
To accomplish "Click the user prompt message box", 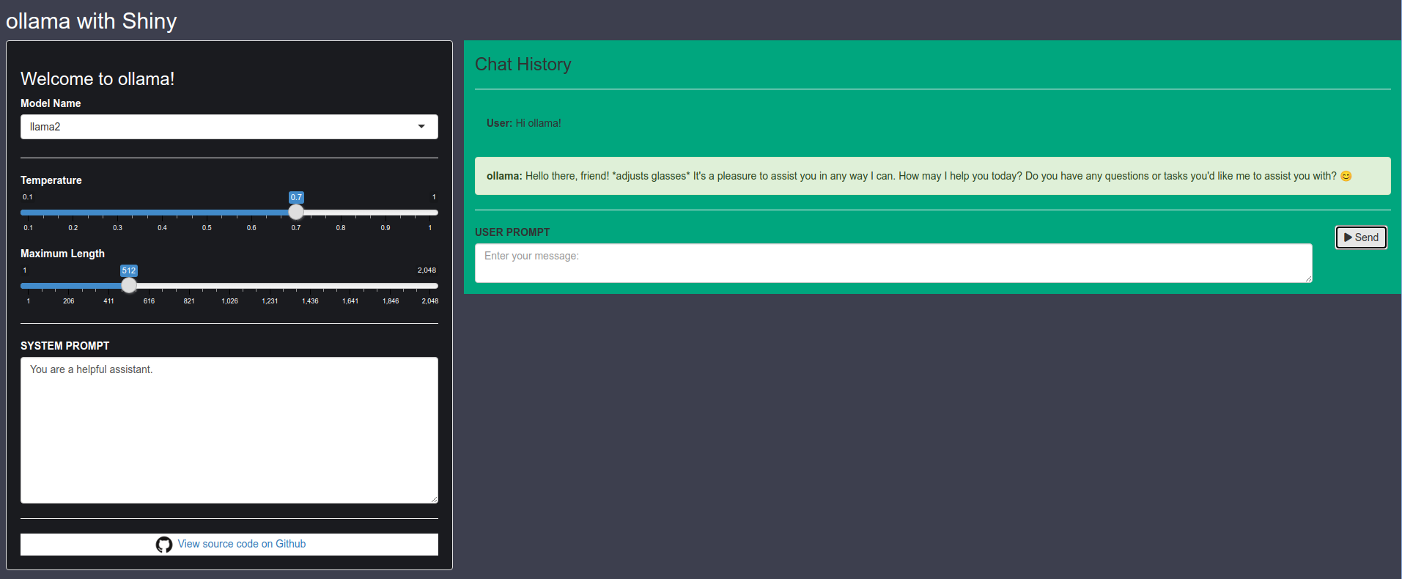I will (893, 263).
